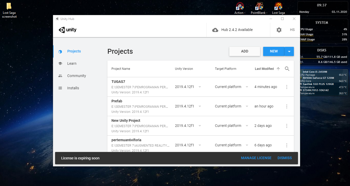Screen dimensions: 350x186
Task: Open the Installs section
Action: [73, 88]
